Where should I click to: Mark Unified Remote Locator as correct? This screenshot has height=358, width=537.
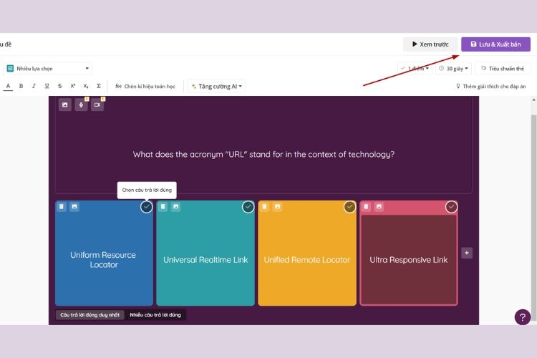349,207
